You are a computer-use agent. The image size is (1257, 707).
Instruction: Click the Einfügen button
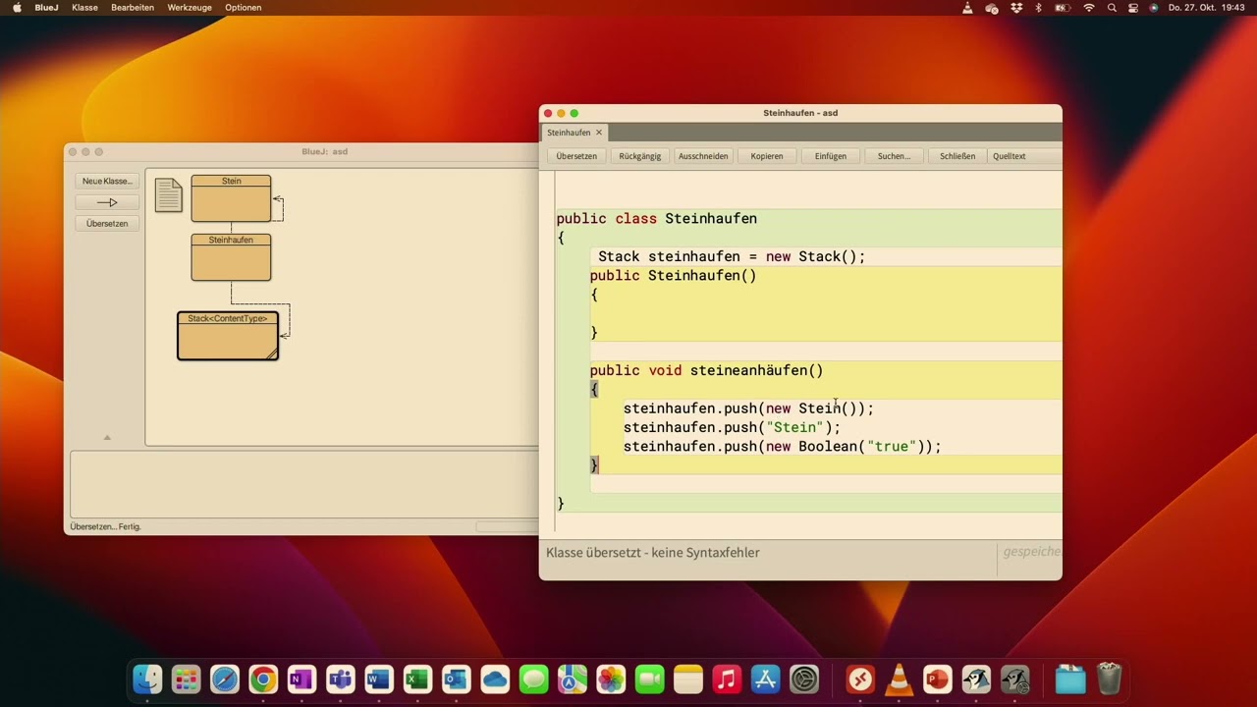point(831,156)
